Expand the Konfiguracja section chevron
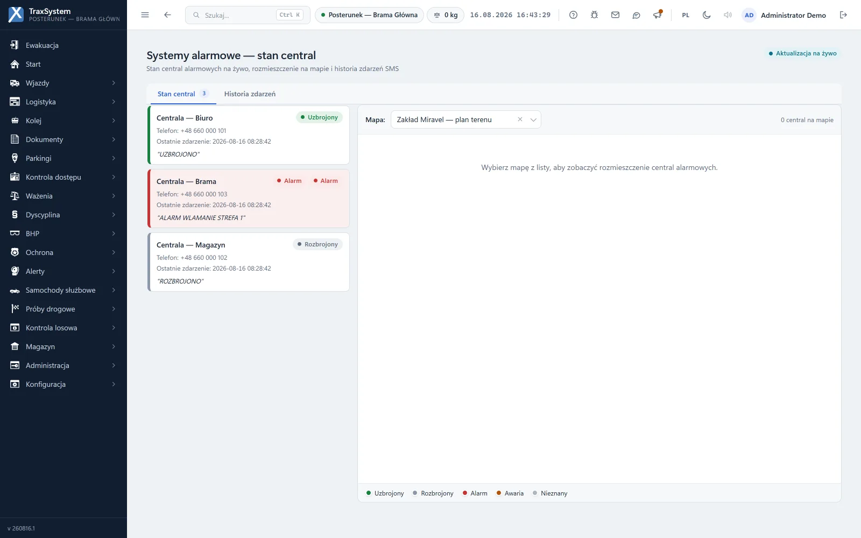Image resolution: width=861 pixels, height=538 pixels. pos(114,384)
